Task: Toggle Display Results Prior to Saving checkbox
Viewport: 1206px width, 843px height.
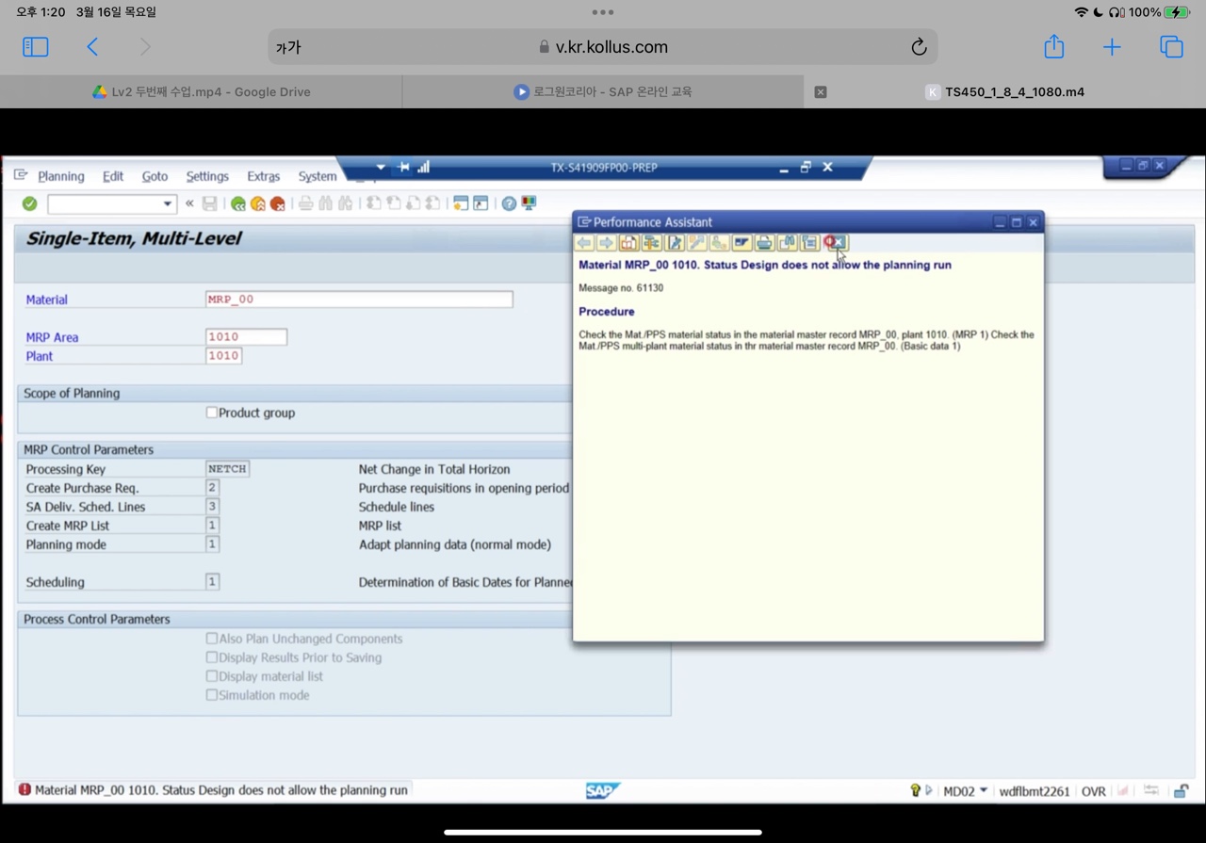Action: tap(212, 657)
